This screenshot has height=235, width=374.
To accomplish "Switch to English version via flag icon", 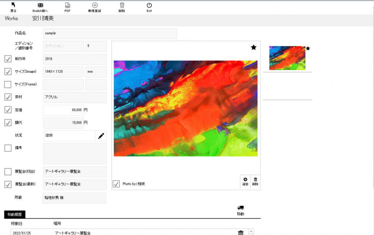I will [x=41, y=5].
